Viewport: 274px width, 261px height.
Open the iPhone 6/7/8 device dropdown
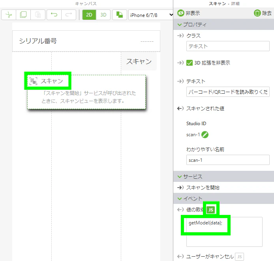(151, 15)
